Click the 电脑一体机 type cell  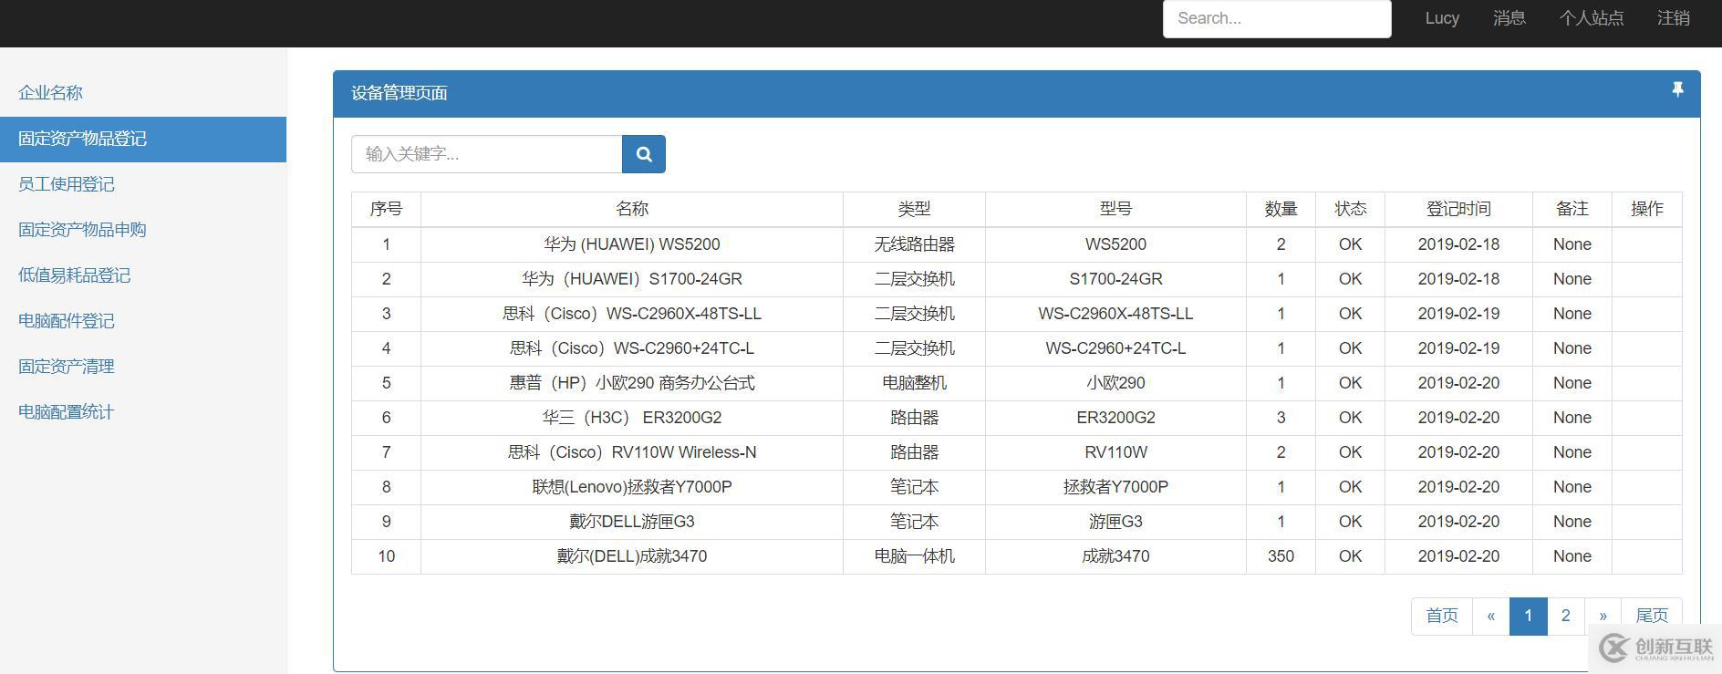tap(914, 556)
